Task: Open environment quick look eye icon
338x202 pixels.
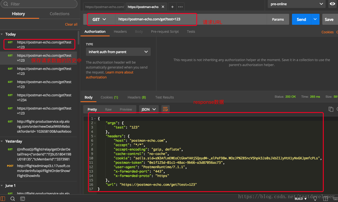Action: point(332,4)
